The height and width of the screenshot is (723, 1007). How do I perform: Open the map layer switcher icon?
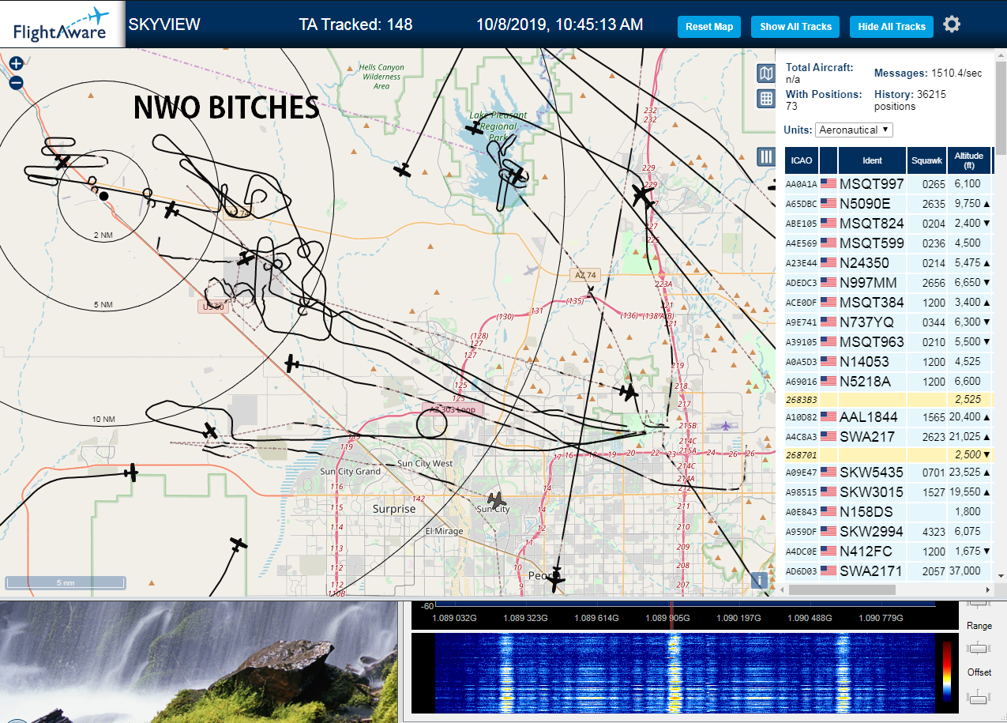click(765, 73)
